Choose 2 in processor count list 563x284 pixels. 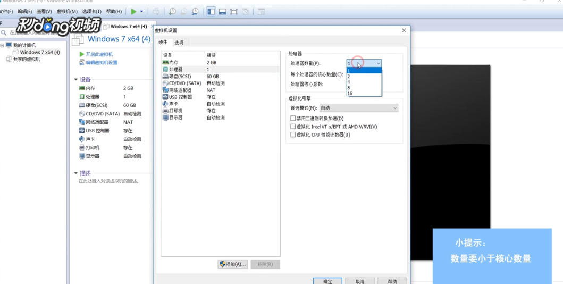point(364,77)
